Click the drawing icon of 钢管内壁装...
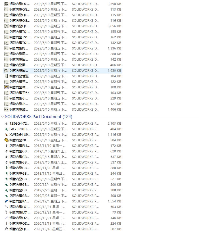This screenshot has width=199, height=231. pos(6,110)
